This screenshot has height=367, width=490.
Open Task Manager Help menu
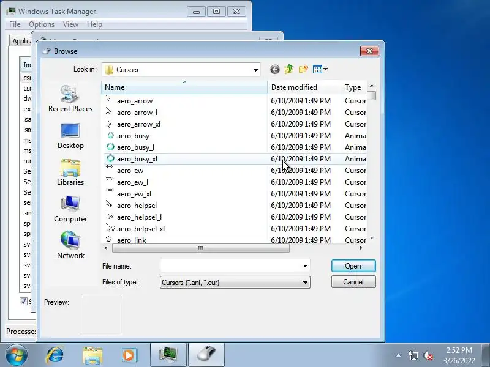[94, 24]
